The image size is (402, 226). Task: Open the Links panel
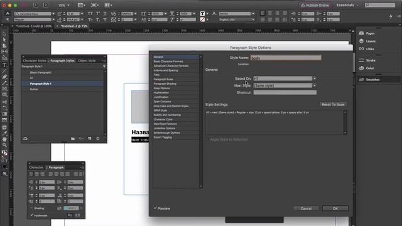(x=366, y=49)
